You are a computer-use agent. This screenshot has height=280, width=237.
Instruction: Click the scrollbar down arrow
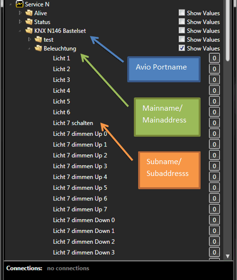pyautogui.click(x=228, y=256)
